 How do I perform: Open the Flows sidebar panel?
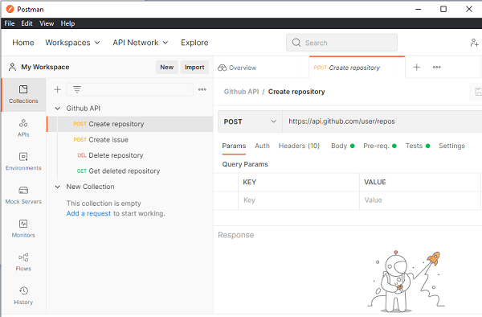(x=23, y=262)
